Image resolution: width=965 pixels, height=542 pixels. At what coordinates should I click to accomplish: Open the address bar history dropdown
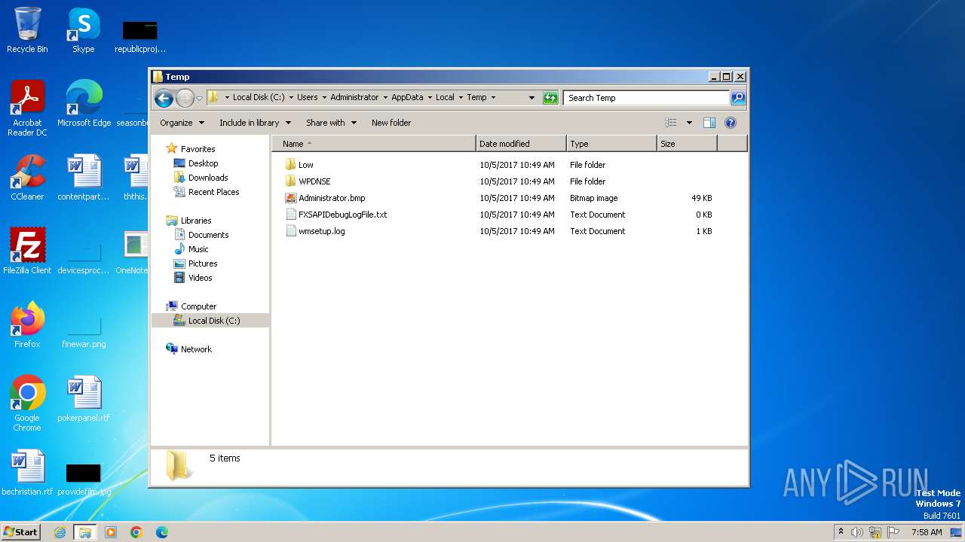[x=532, y=98]
